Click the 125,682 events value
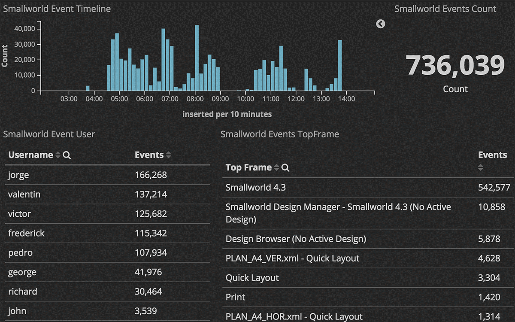The width and height of the screenshot is (515, 322). (x=151, y=214)
